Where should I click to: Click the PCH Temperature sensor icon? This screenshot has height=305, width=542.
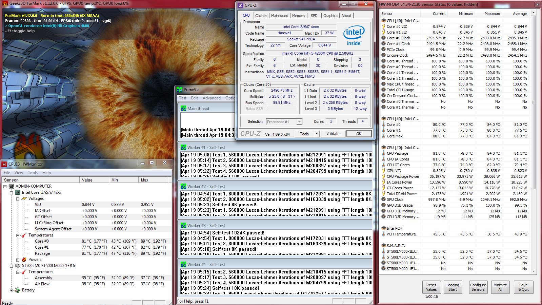coord(383,234)
